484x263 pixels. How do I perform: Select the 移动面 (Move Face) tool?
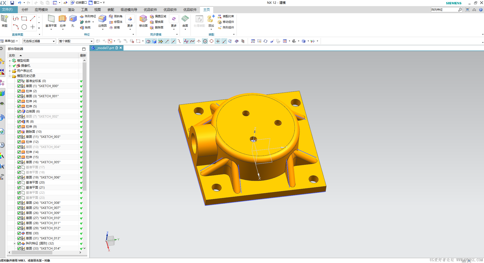143,19
